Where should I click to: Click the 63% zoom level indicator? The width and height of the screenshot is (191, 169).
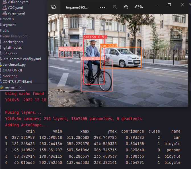(x=139, y=7)
